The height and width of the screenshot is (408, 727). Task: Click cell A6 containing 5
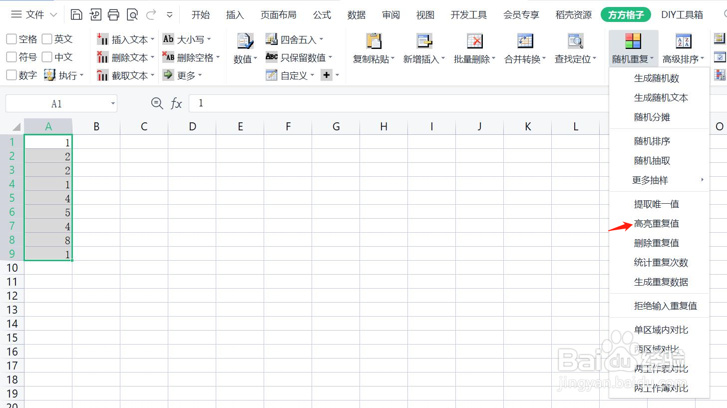(48, 212)
